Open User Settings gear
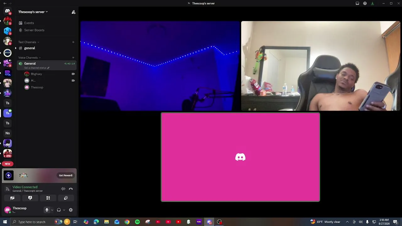 [x=71, y=210]
